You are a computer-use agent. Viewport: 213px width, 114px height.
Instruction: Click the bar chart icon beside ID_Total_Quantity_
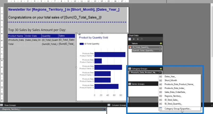tap(130, 47)
